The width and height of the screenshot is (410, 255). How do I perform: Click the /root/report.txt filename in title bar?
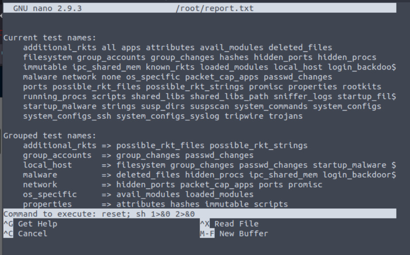[215, 8]
